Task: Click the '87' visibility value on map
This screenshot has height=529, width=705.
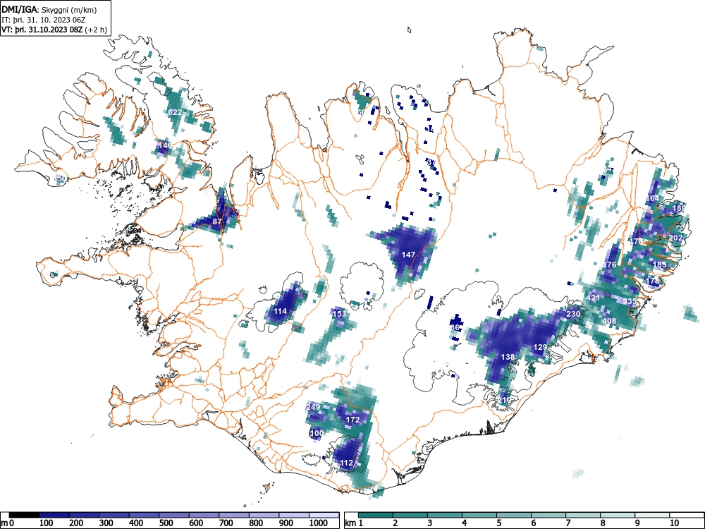Action: pyautogui.click(x=217, y=221)
